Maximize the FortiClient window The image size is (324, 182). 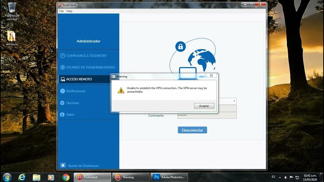[251, 4]
